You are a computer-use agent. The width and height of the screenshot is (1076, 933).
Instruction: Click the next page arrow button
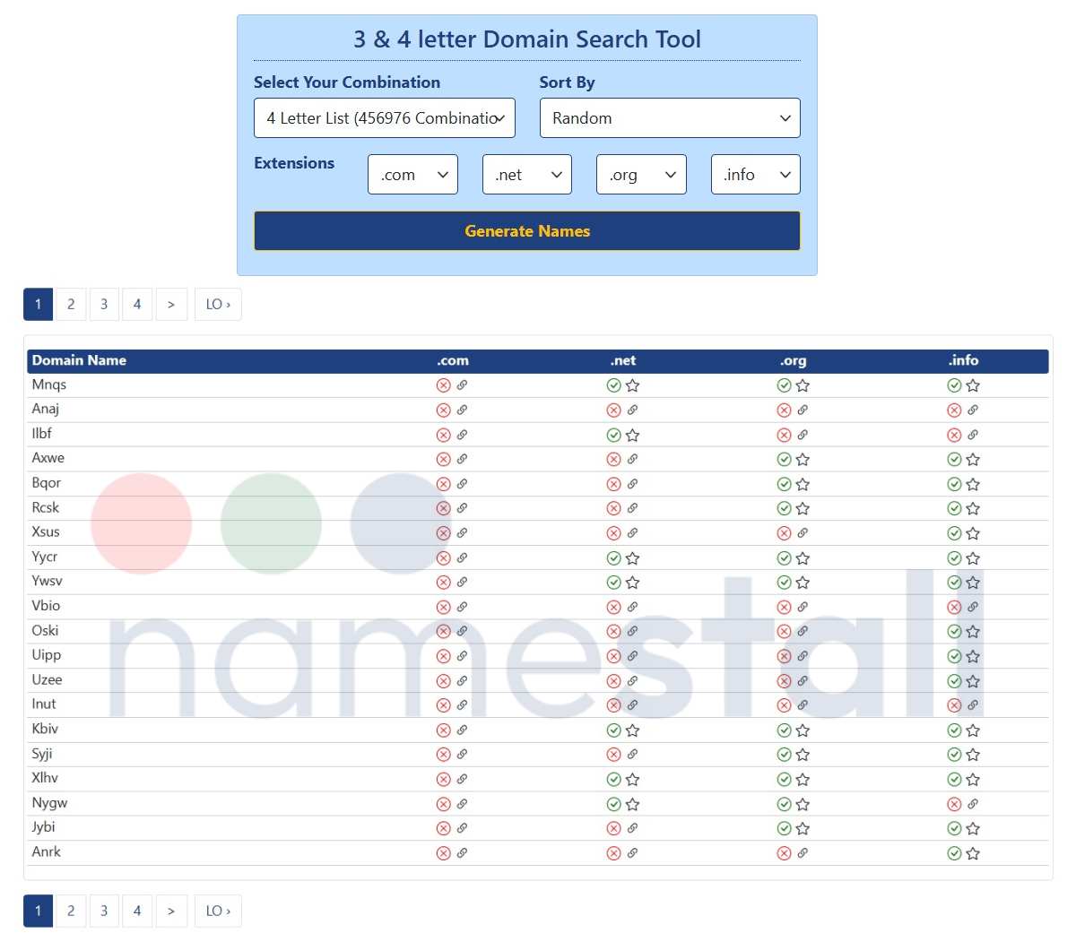click(171, 304)
